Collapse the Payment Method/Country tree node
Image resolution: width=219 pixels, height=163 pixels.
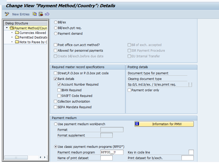tap(7, 28)
